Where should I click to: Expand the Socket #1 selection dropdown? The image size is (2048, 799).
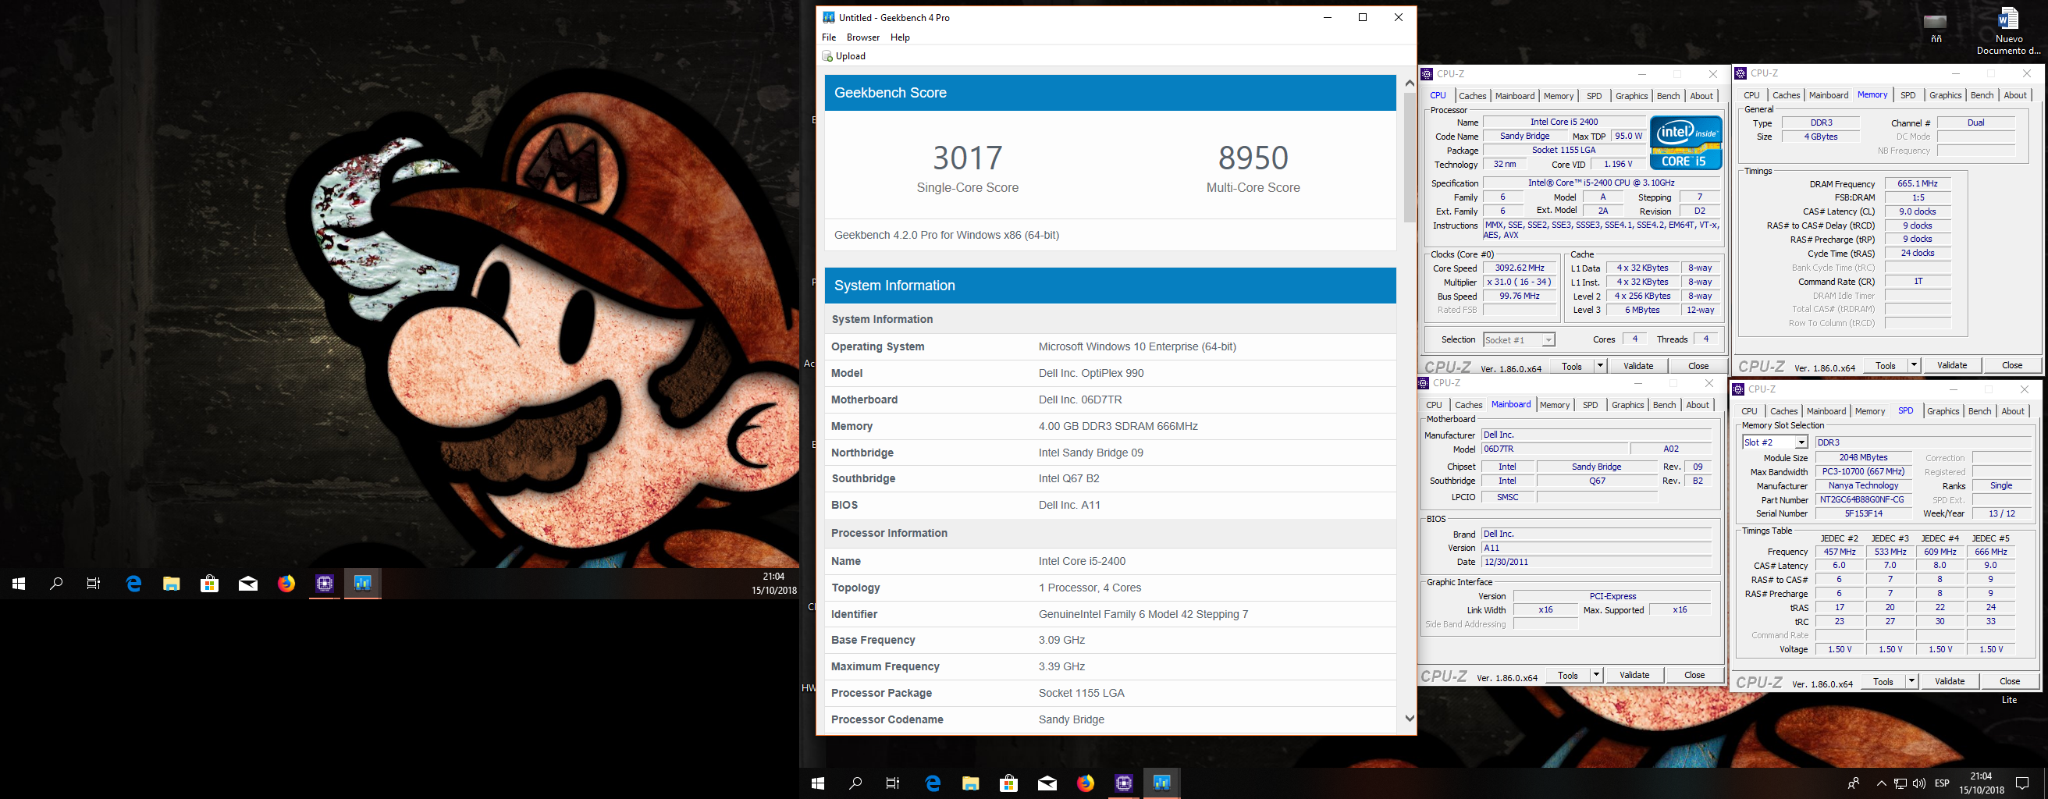tap(1548, 340)
